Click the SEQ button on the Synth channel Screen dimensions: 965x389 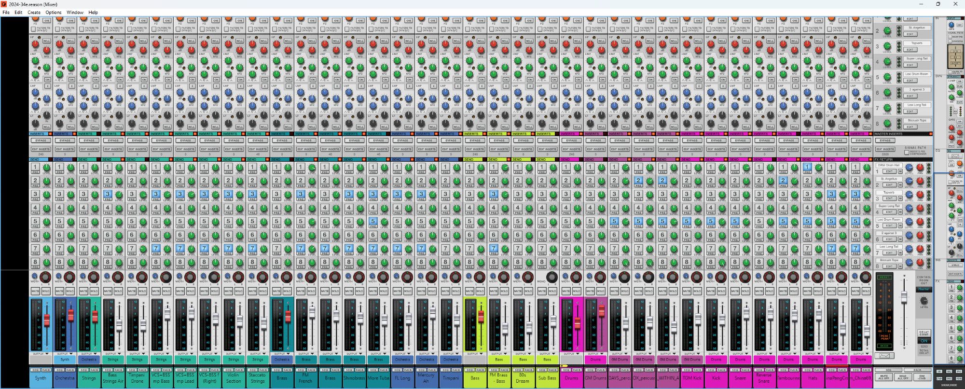pos(35,370)
